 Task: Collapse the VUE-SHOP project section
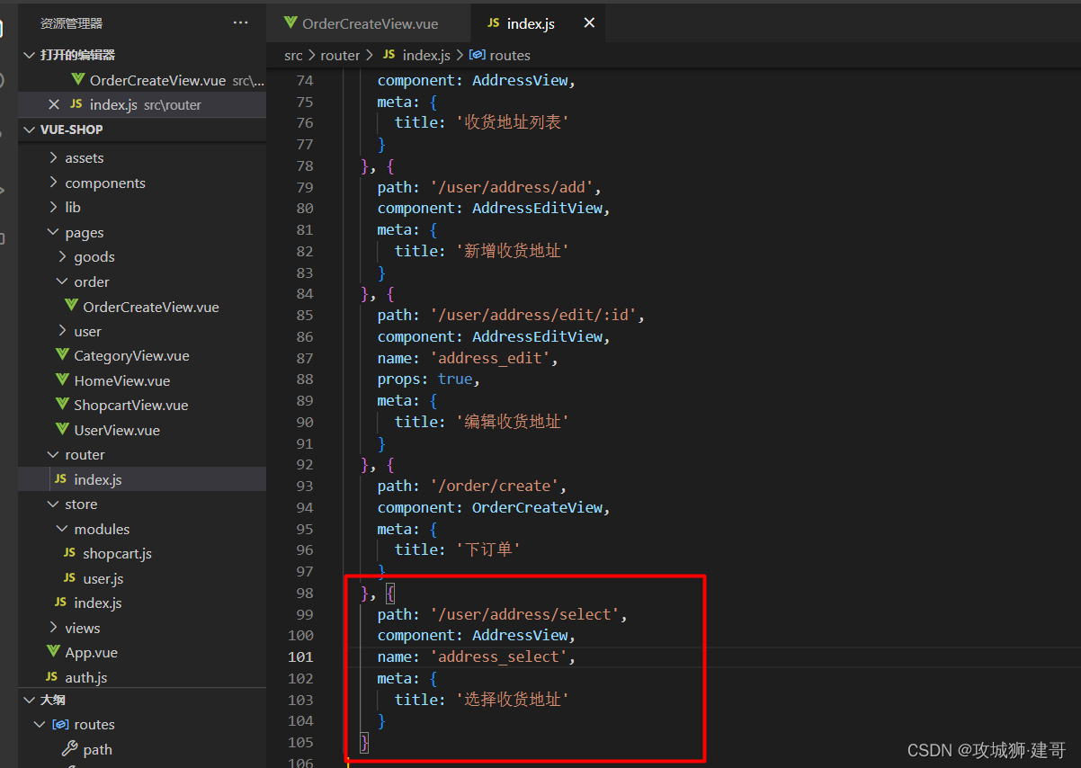coord(29,129)
